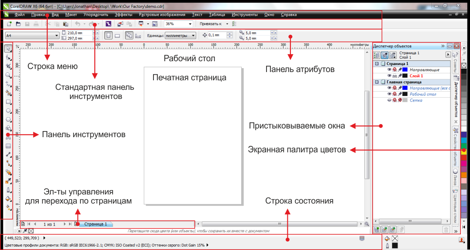Viewport: 470px width, 250px height.
Task: Go to the first page arrow
Action: (29, 224)
